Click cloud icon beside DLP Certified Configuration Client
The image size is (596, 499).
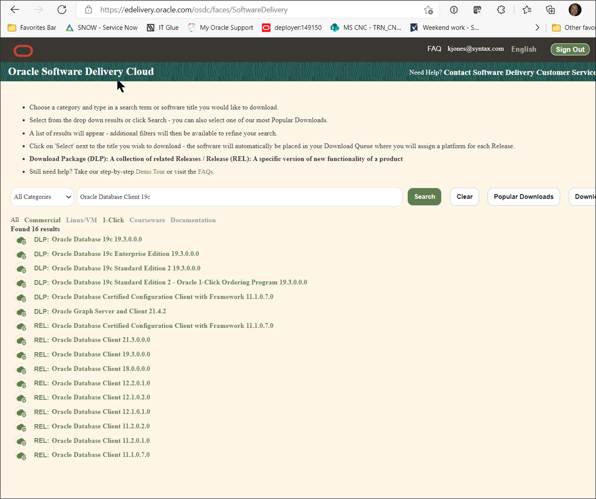coord(21,298)
